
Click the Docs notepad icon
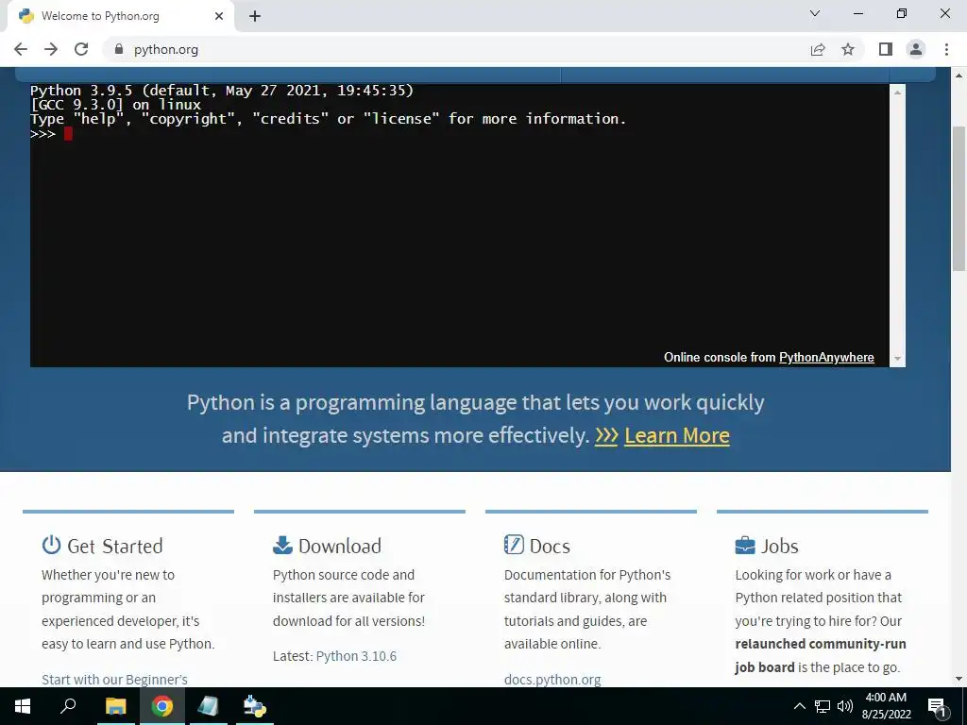[514, 545]
